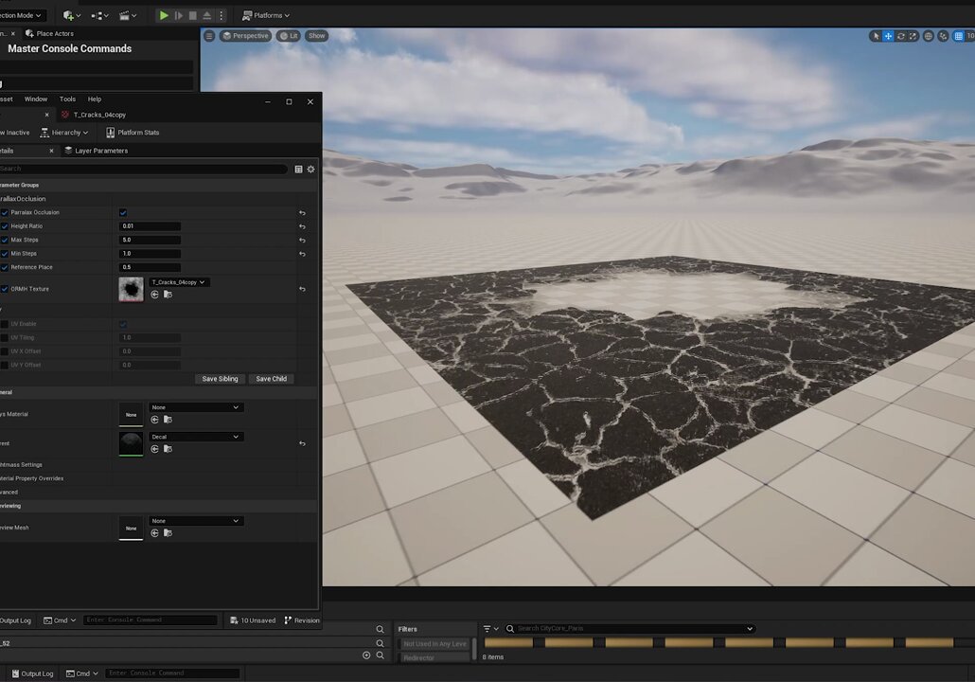The width and height of the screenshot is (975, 682).
Task: Uncheck the Max Steps override checkbox
Action: [x=5, y=241]
